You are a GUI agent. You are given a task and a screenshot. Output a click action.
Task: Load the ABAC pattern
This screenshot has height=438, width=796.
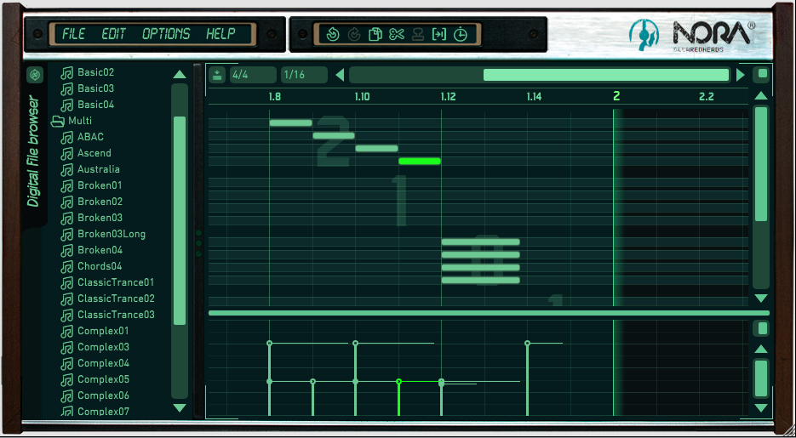coord(90,137)
